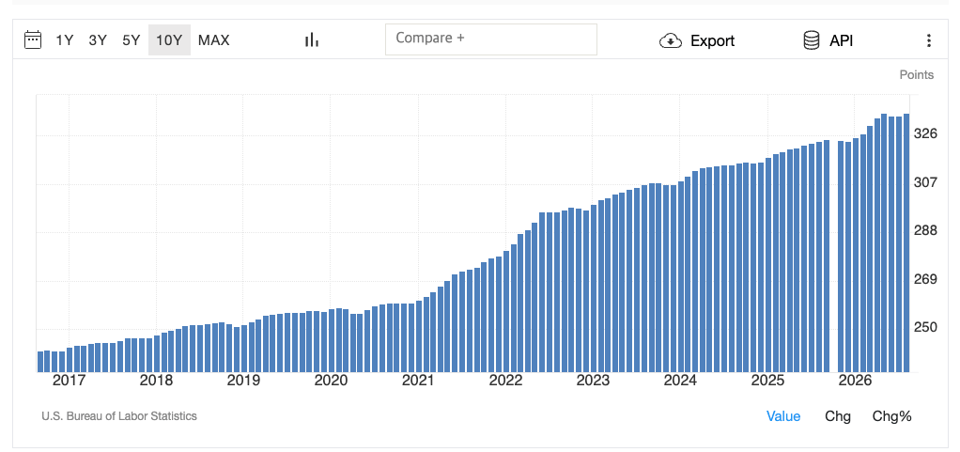Click the U.S. Bureau of Labor Statistics source
The width and height of the screenshot is (960, 452).
pyautogui.click(x=119, y=416)
